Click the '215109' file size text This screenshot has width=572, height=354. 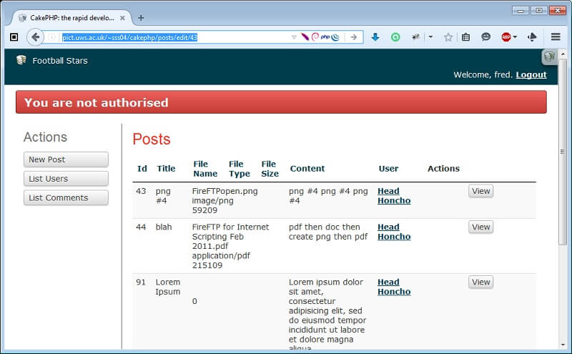coord(207,266)
